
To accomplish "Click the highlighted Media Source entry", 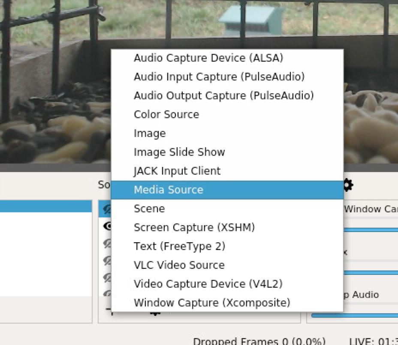I will click(169, 190).
